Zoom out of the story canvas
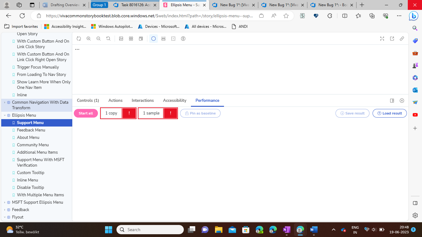 pos(99,39)
